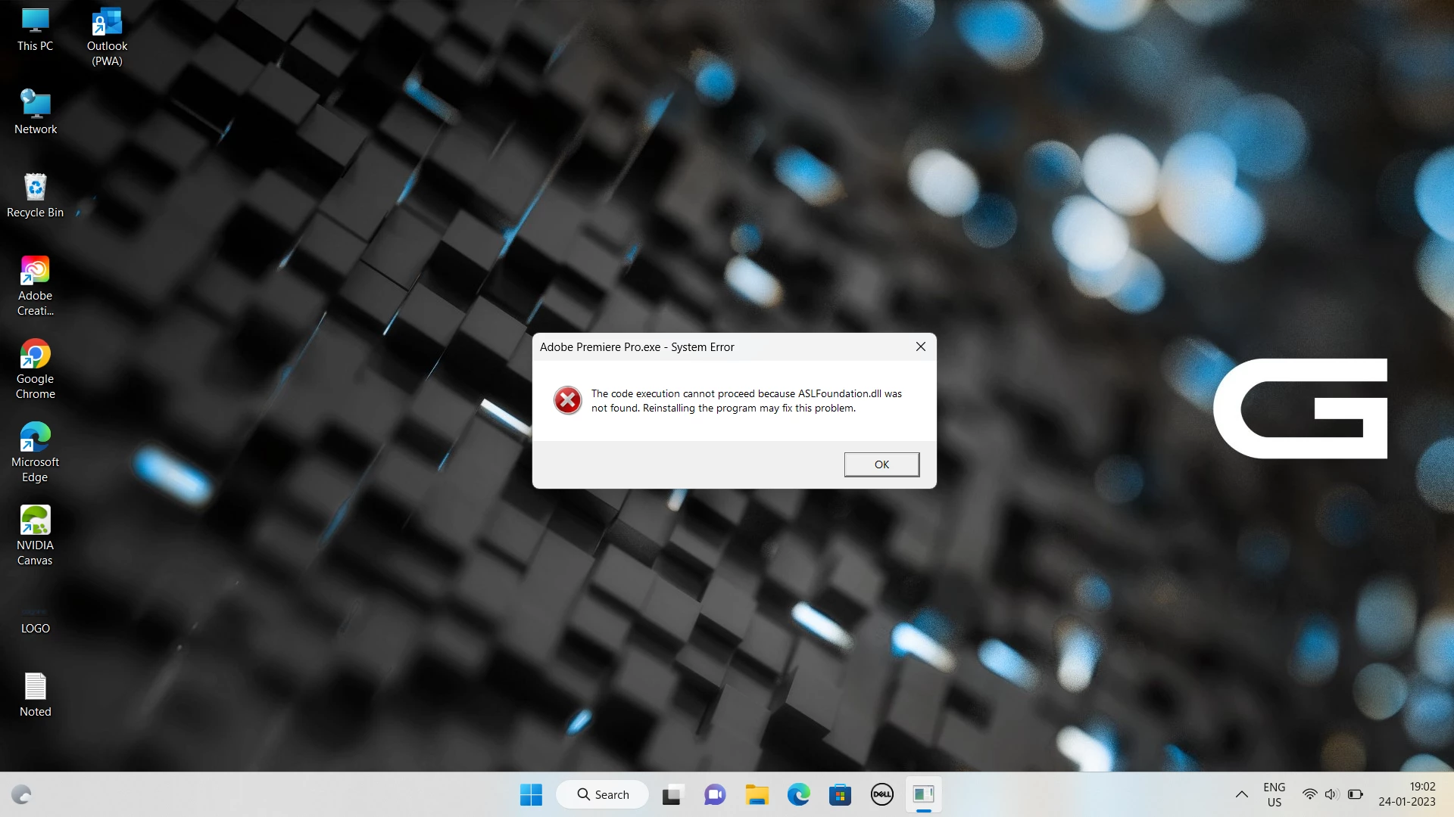Image resolution: width=1454 pixels, height=817 pixels.
Task: Open the Windows Start menu
Action: 531,794
